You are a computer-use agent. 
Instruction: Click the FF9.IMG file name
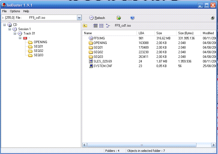[99, 38]
